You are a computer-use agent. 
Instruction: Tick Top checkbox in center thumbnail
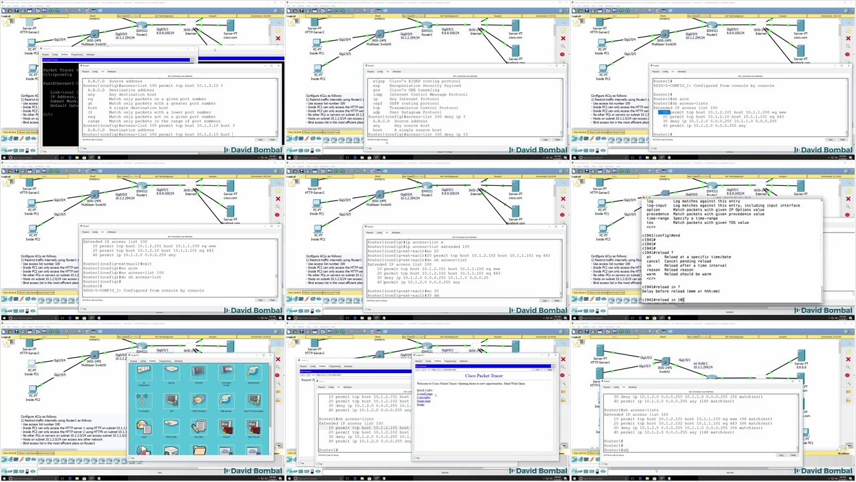point(366,309)
